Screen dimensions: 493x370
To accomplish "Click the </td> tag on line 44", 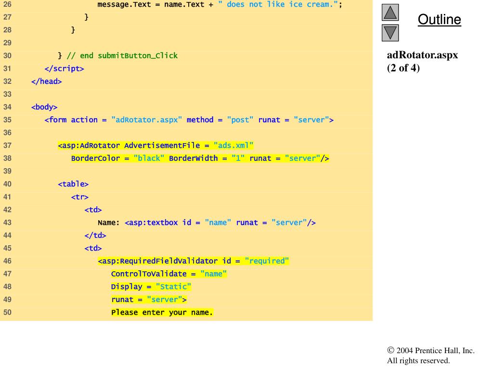I will [95, 235].
